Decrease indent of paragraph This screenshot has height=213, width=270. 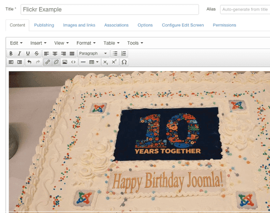11,62
